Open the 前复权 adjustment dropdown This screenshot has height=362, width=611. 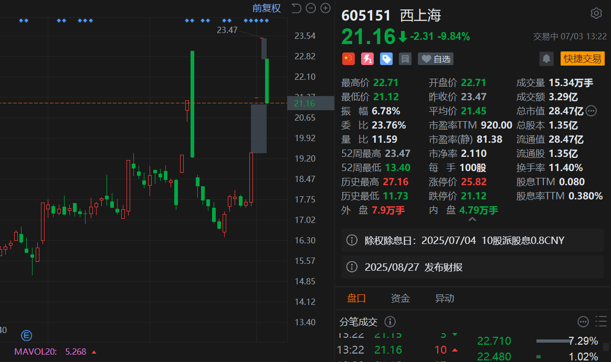coord(266,8)
